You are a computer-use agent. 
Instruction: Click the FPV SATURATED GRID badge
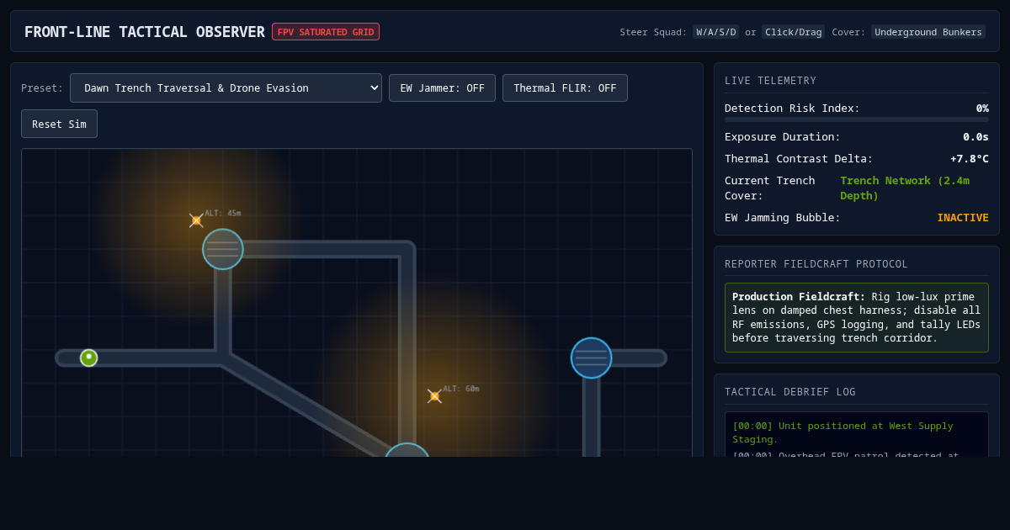[326, 32]
